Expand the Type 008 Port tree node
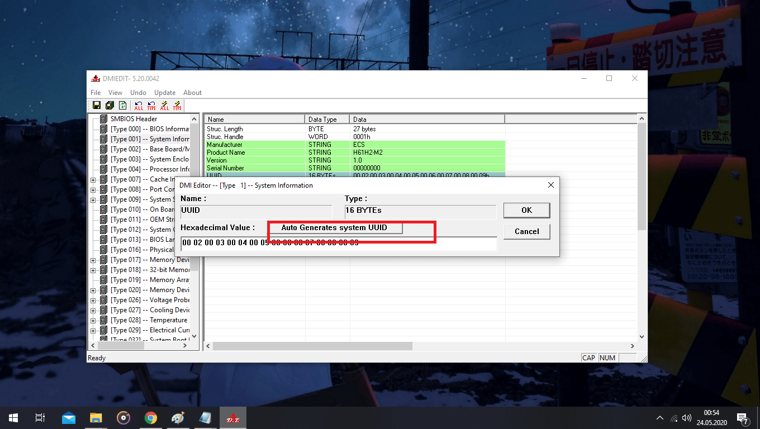The height and width of the screenshot is (429, 760). tap(93, 189)
